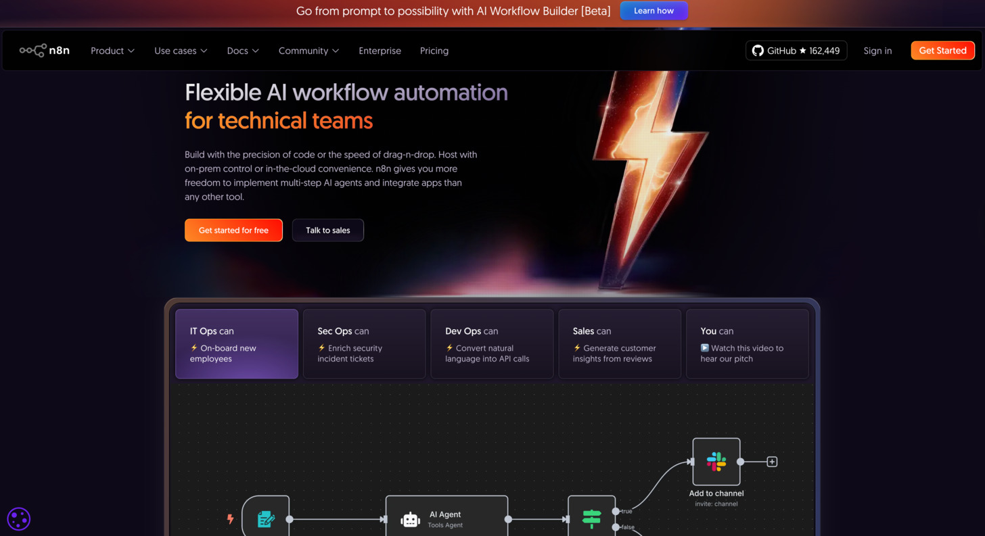Click the form trigger node icon

266,518
